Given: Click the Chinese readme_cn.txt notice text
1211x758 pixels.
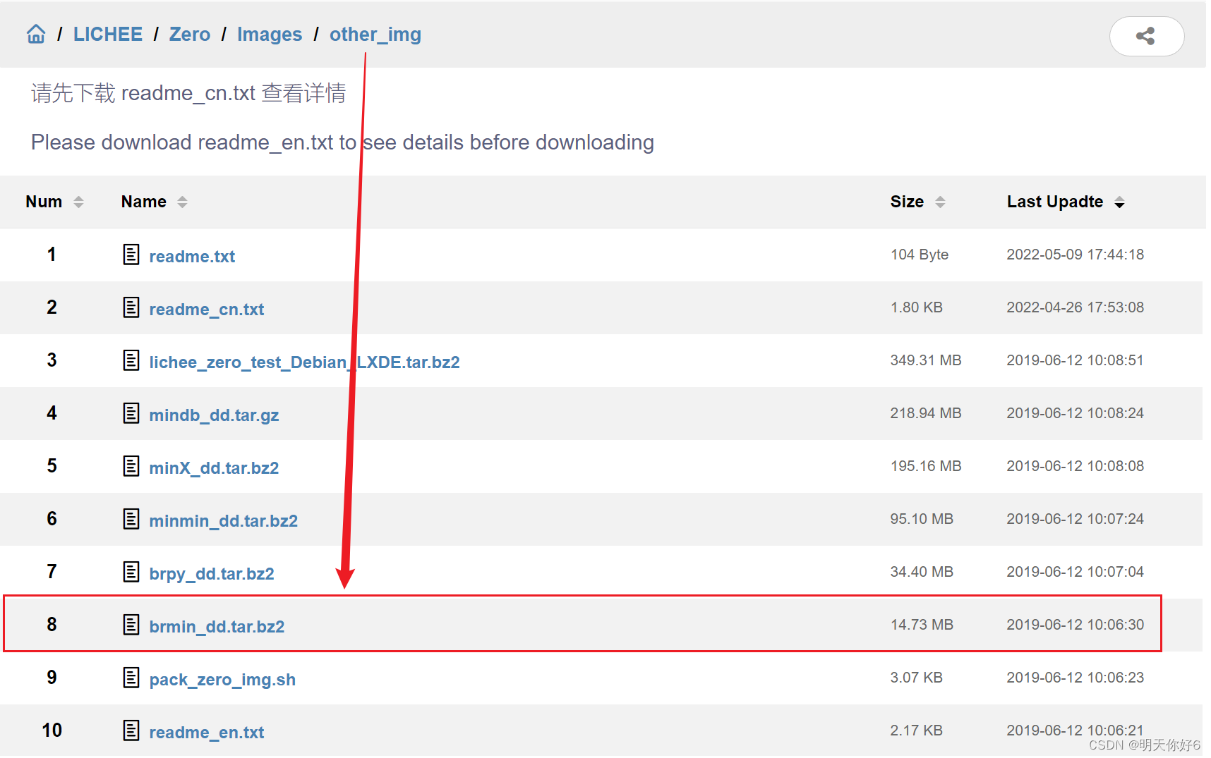Looking at the screenshot, I should click(188, 93).
